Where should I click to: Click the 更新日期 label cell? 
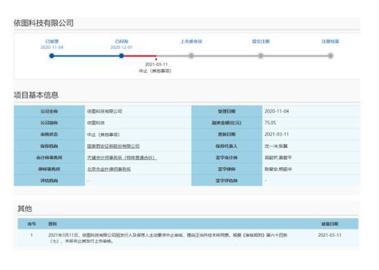[227, 134]
